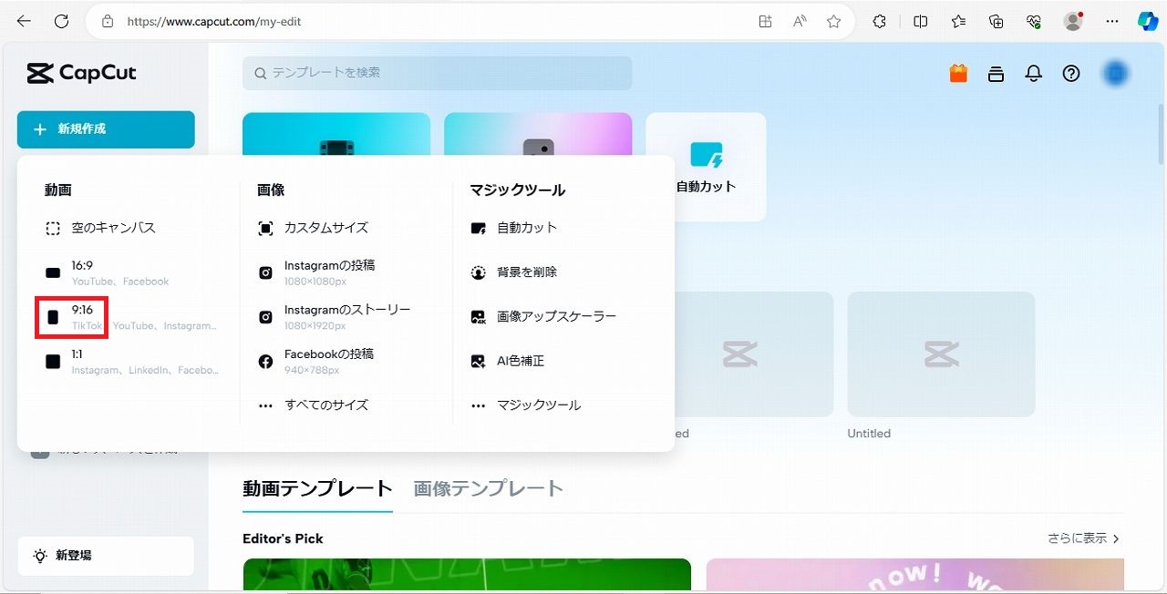
Task: Click the user profile avatar in CapCut
Action: (1114, 74)
